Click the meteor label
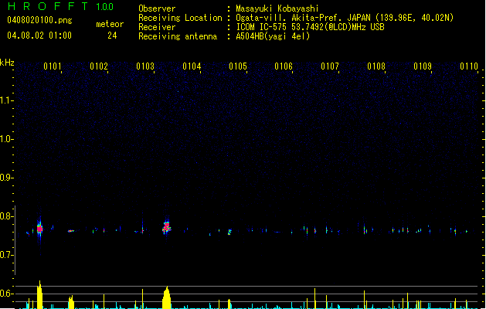486x309 pixels. click(110, 24)
